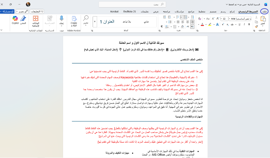Apply the yellow text highlight color
270x158 pixels.
tap(210, 24)
